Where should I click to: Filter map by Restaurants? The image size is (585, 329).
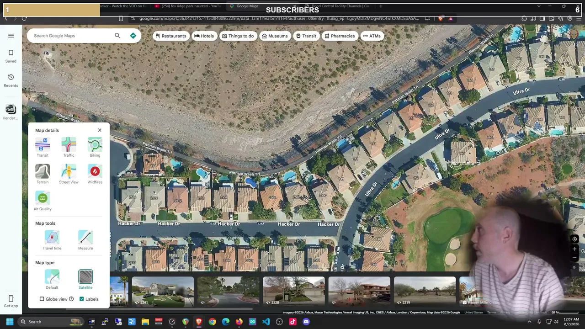click(170, 36)
